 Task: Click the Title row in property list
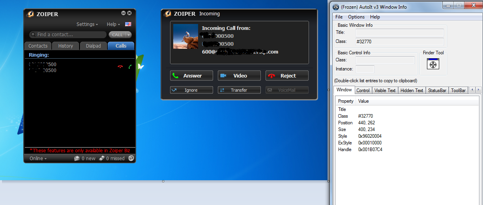pos(407,109)
